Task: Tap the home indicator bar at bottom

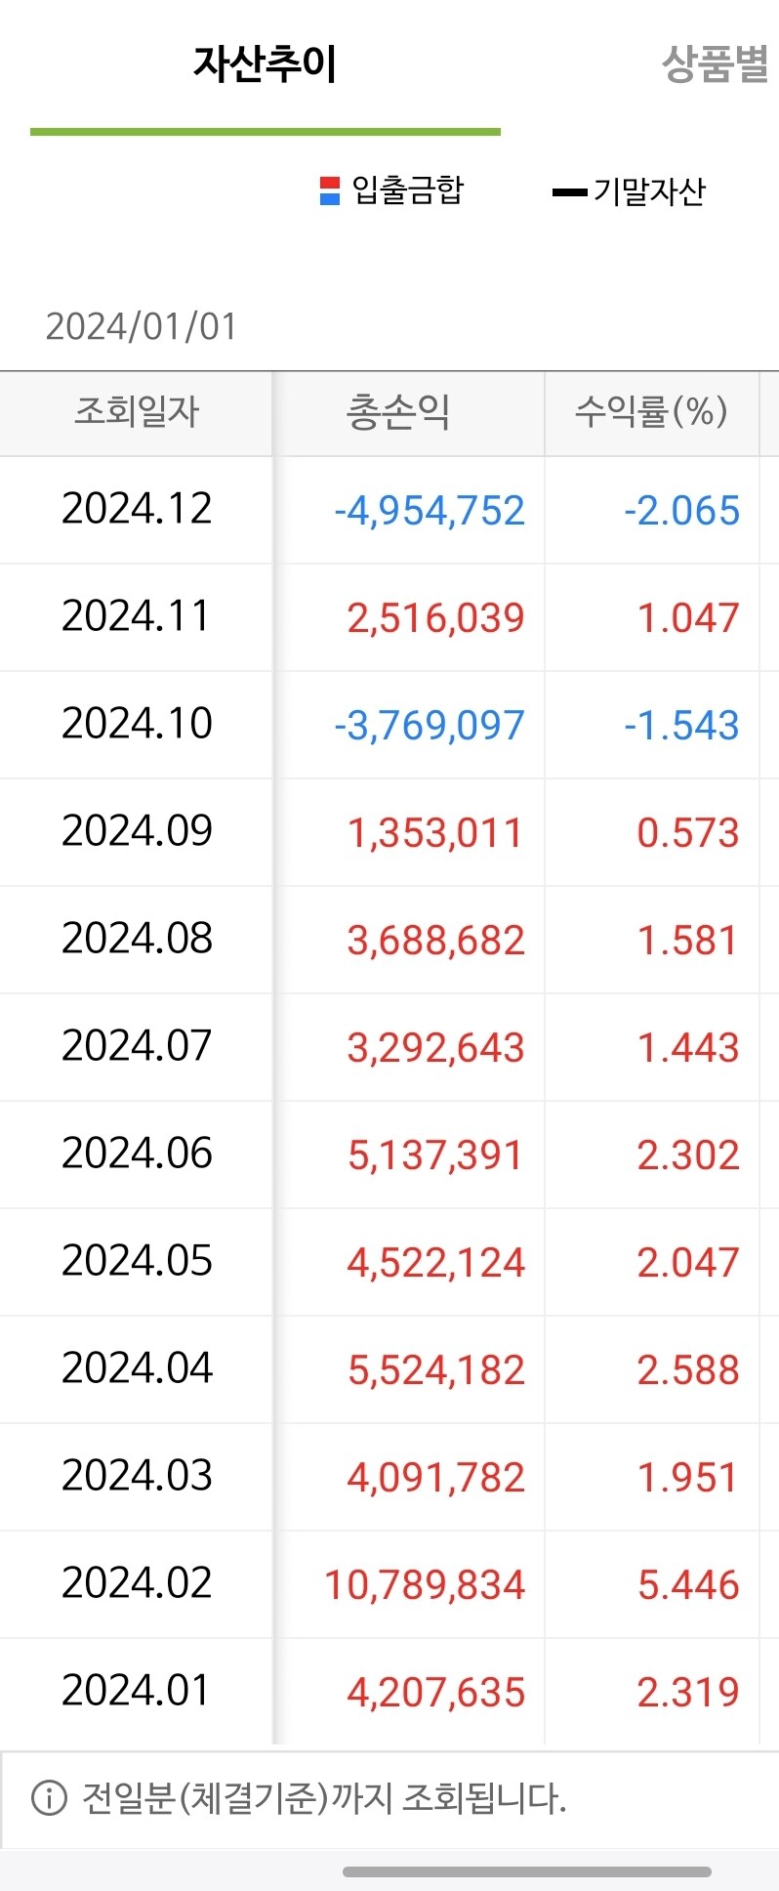Action: 527,1871
